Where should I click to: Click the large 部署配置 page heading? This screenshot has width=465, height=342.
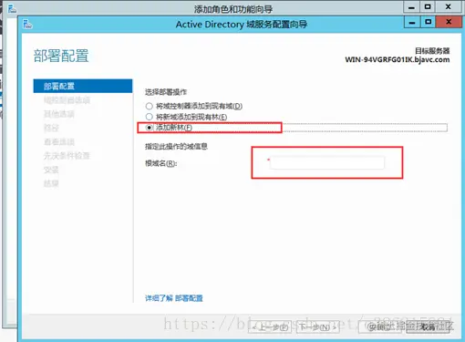[61, 56]
